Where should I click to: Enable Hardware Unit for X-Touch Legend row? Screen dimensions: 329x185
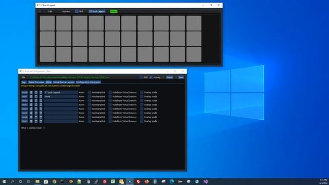[x=89, y=92]
